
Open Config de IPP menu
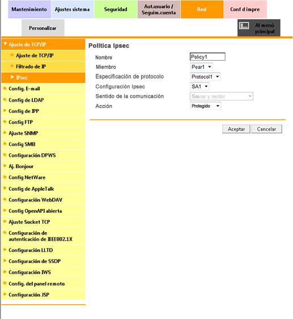pyautogui.click(x=43, y=111)
